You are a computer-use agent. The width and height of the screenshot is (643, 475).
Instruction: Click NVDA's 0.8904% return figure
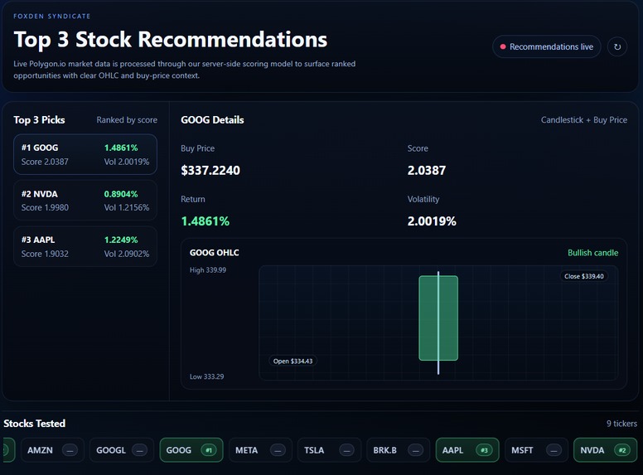[x=121, y=194]
